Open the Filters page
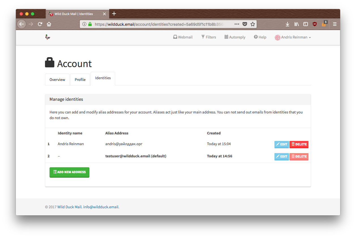 coord(209,37)
